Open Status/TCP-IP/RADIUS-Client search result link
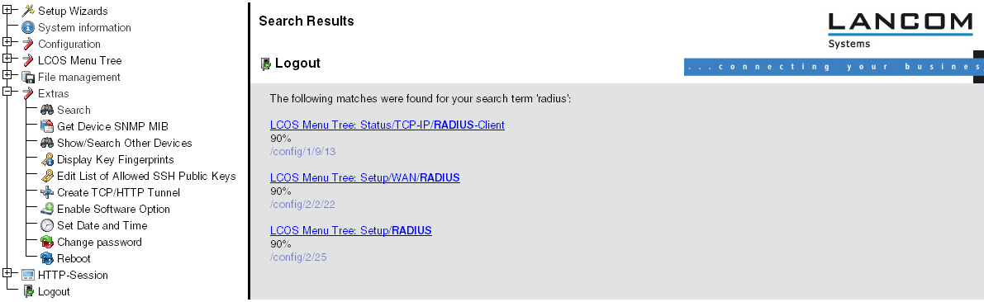The height and width of the screenshot is (302, 984). click(387, 125)
